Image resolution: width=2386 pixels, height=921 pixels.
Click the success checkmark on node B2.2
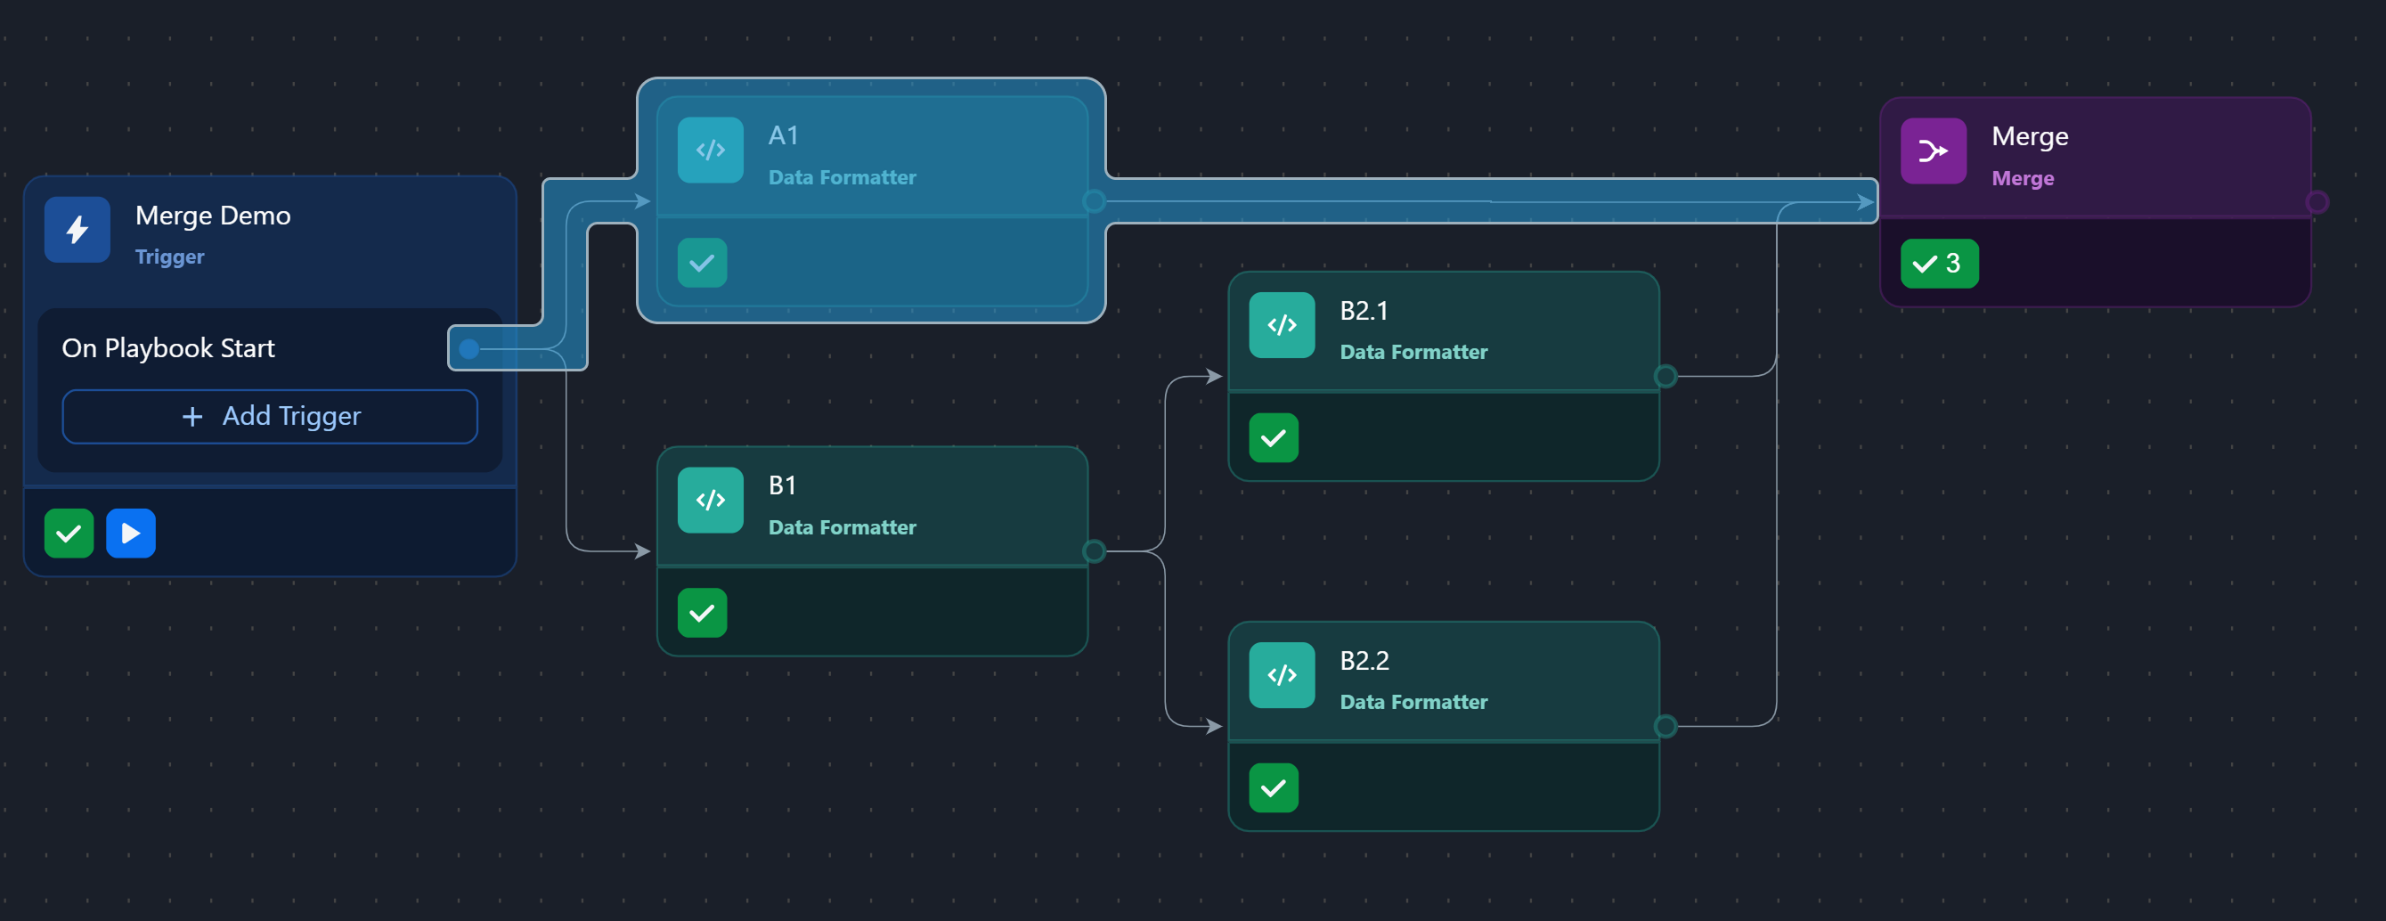click(x=1274, y=788)
